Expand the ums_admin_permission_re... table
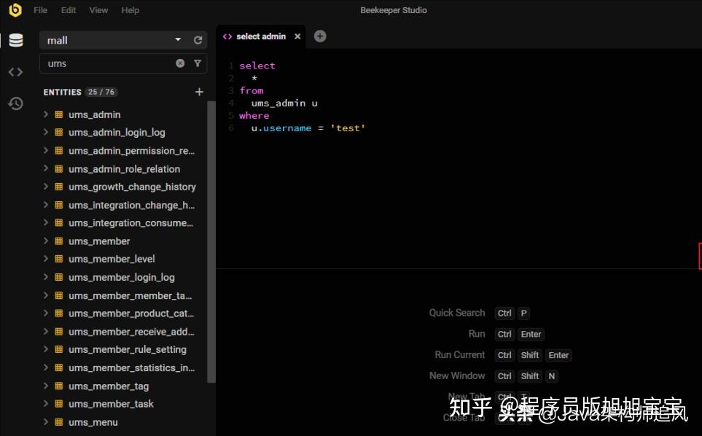Image resolution: width=702 pixels, height=436 pixels. tap(46, 150)
